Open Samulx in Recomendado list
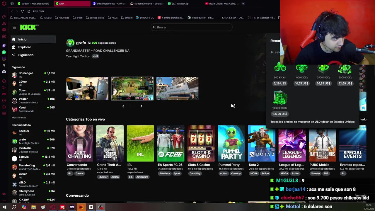 point(33,159)
